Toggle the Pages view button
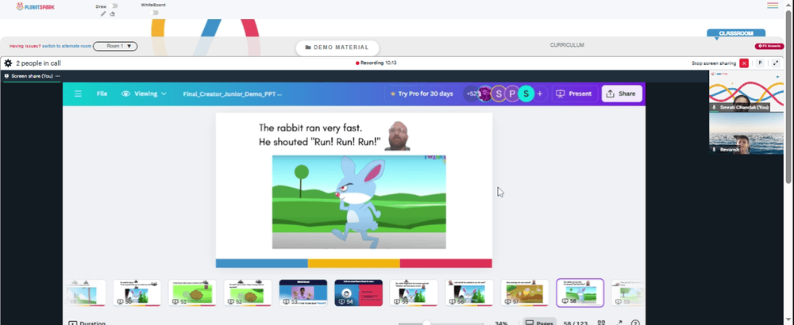Viewport: 794px width, 325px height. (538, 323)
